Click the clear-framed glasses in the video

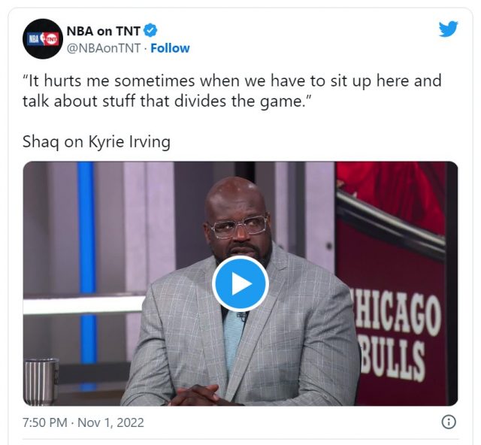coord(237,227)
